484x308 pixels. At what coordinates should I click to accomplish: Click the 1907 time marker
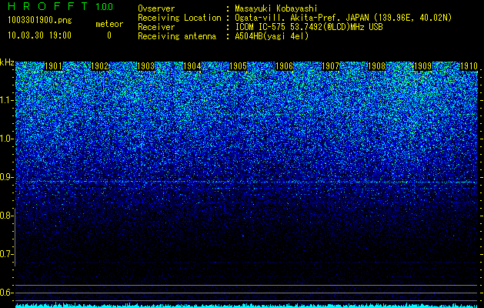click(331, 66)
